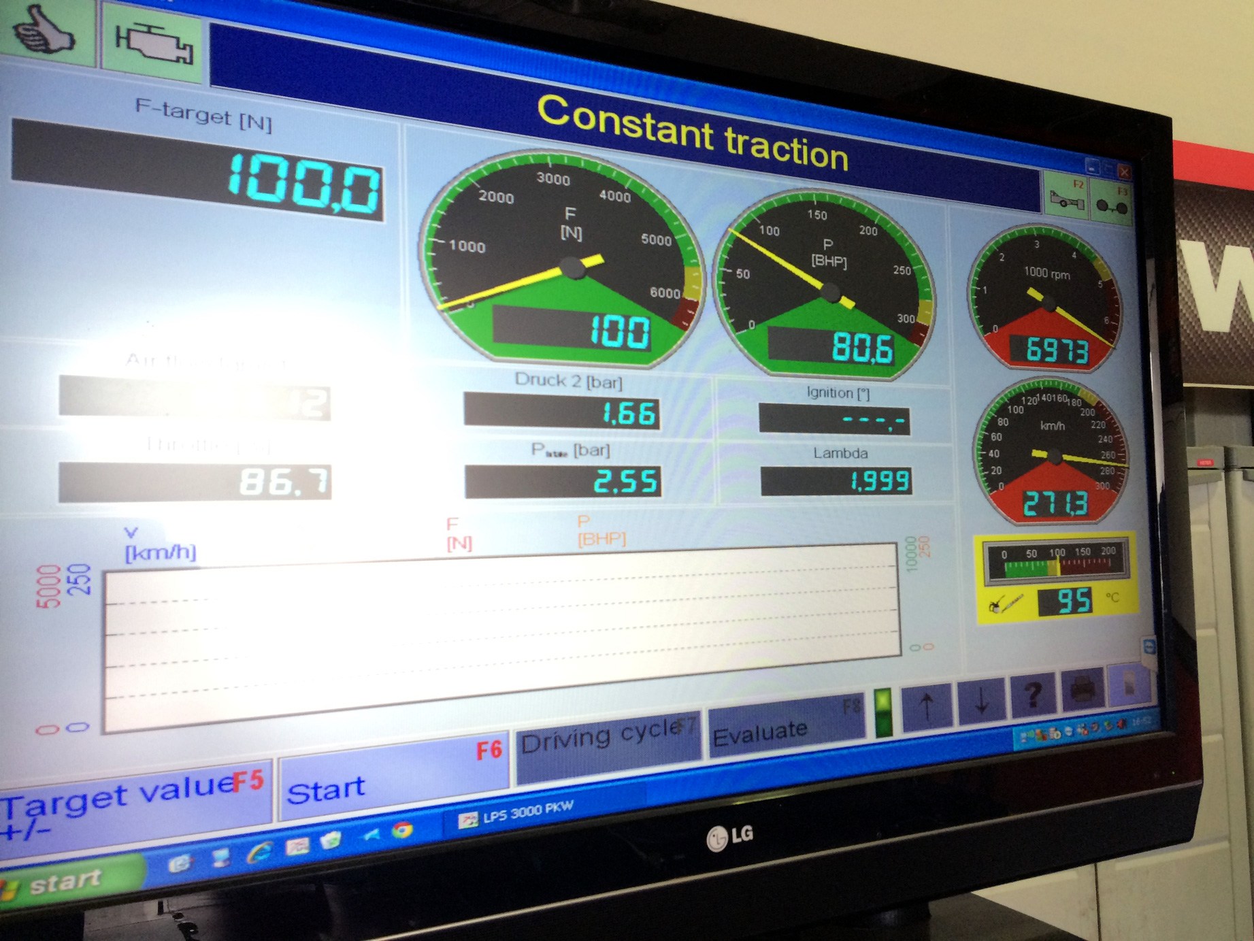This screenshot has height=941, width=1254.
Task: Click the TeamViewer arrow quick launch icon
Action: [x=370, y=835]
